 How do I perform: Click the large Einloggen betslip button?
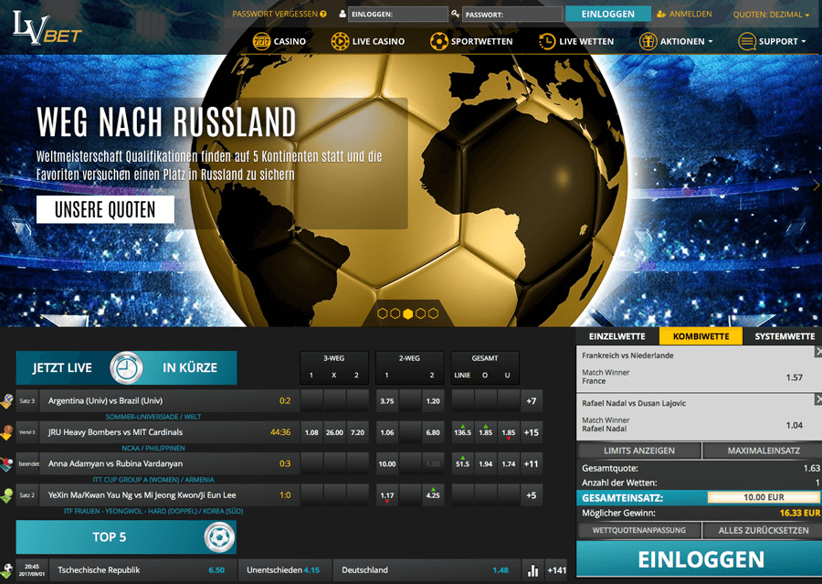point(701,559)
